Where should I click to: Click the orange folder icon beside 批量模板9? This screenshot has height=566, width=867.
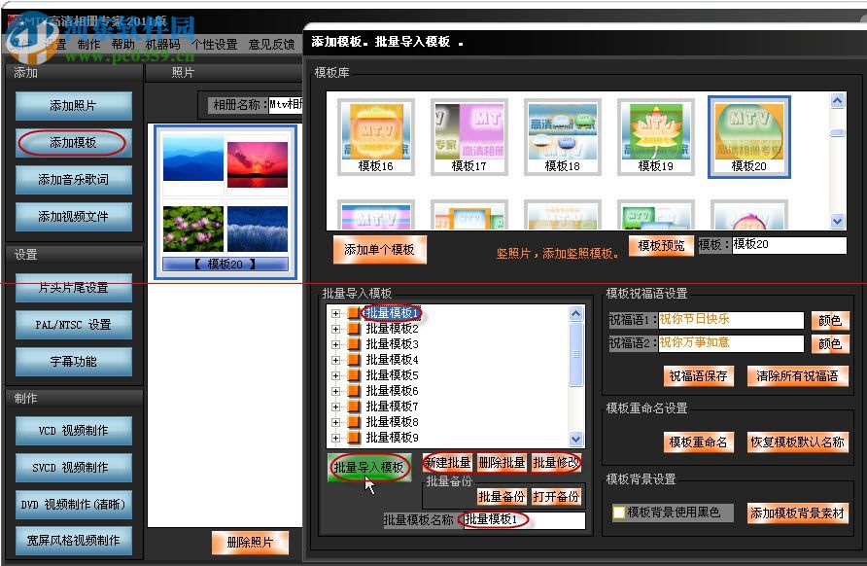pos(354,438)
